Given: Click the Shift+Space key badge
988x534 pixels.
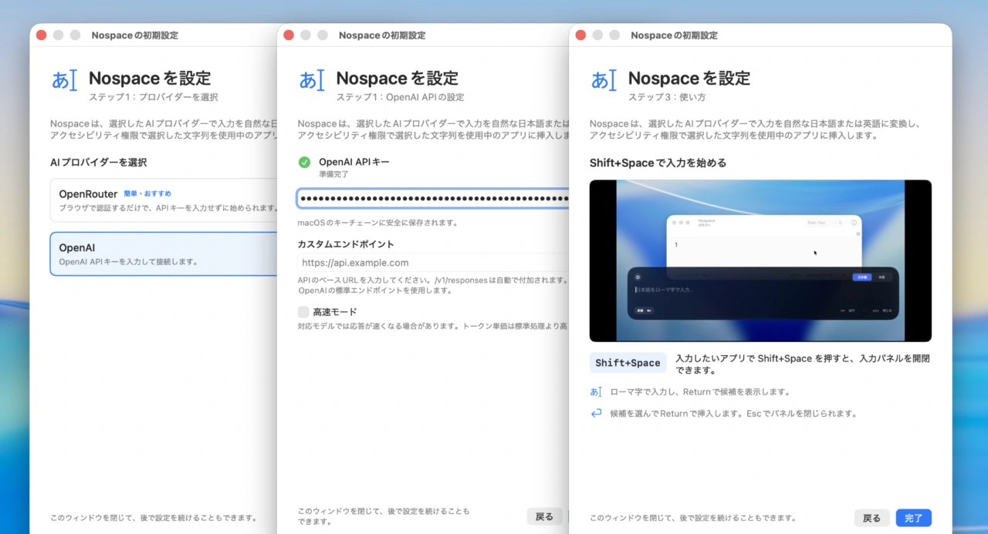Looking at the screenshot, I should (628, 363).
